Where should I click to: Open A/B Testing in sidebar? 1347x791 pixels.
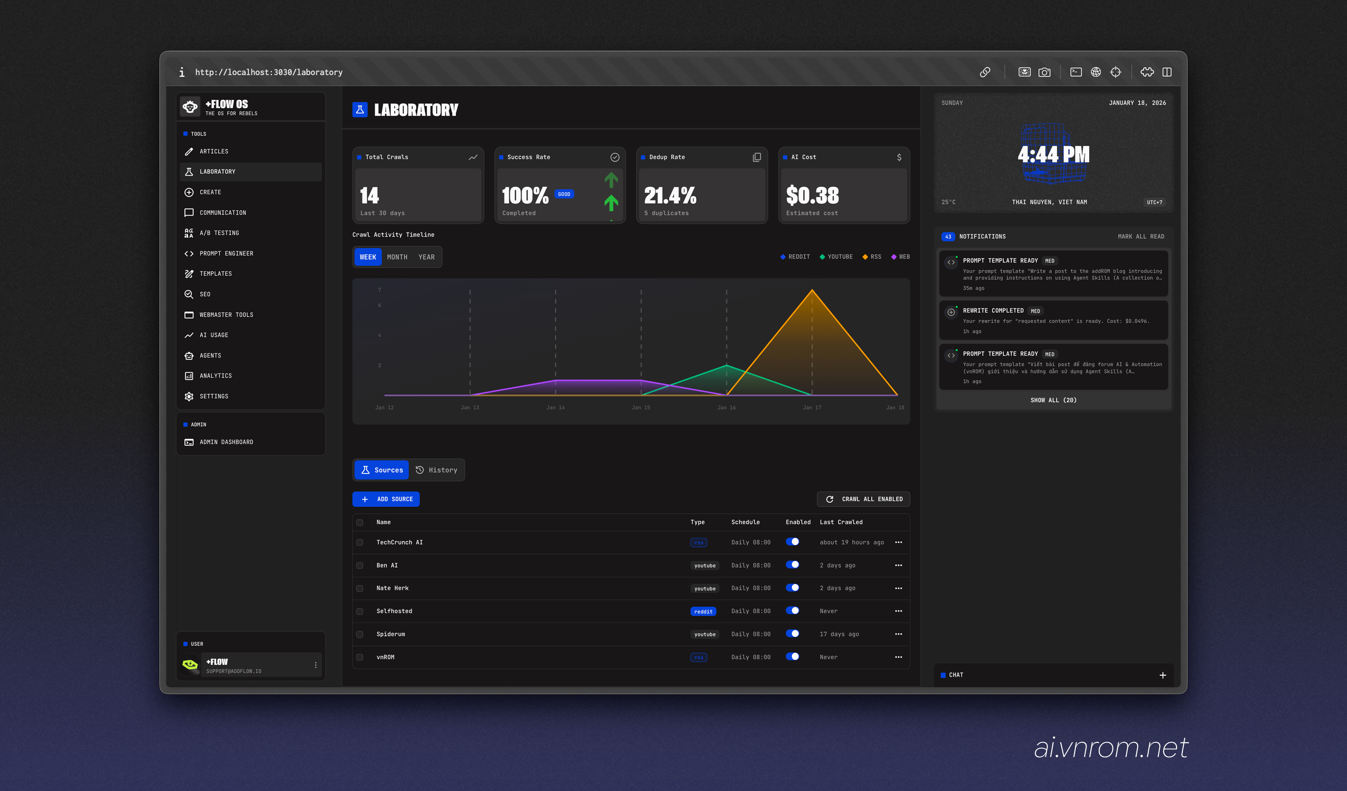coord(219,233)
